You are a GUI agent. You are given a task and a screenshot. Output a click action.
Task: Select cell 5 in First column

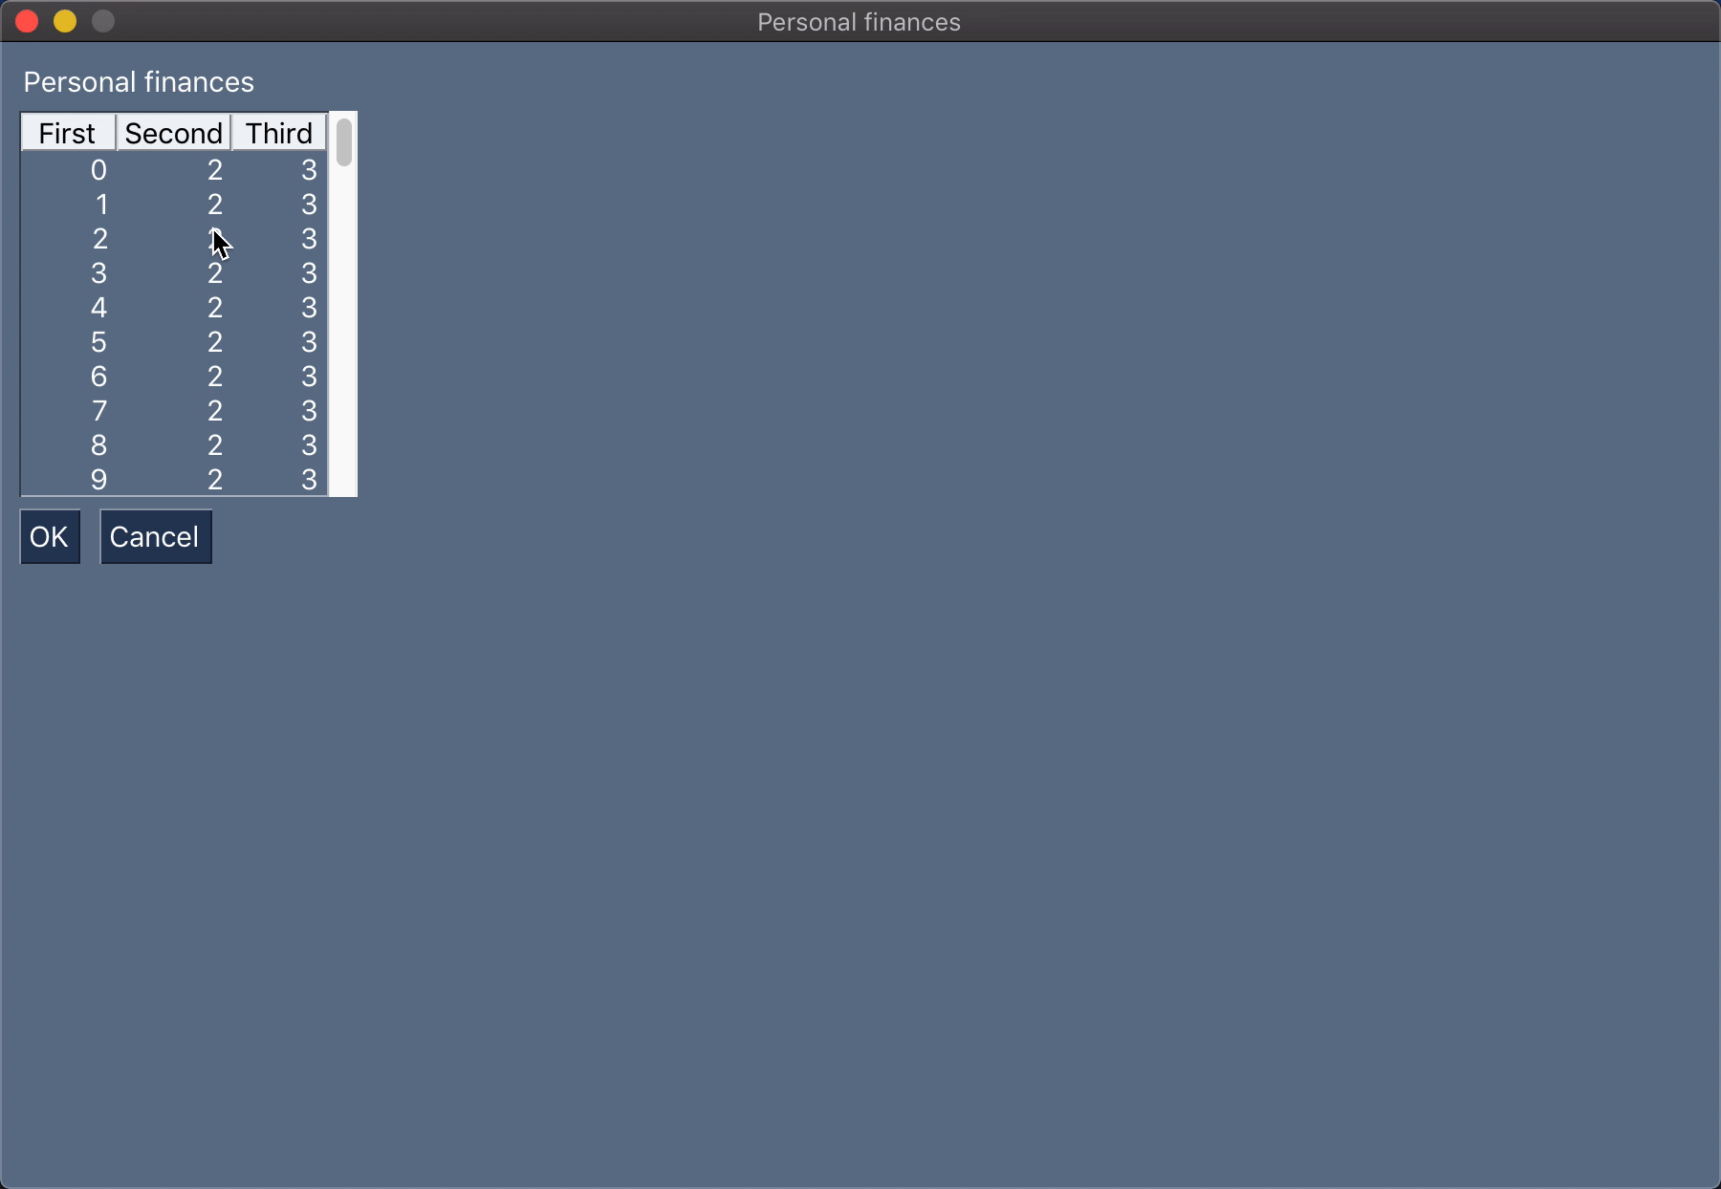(x=68, y=342)
